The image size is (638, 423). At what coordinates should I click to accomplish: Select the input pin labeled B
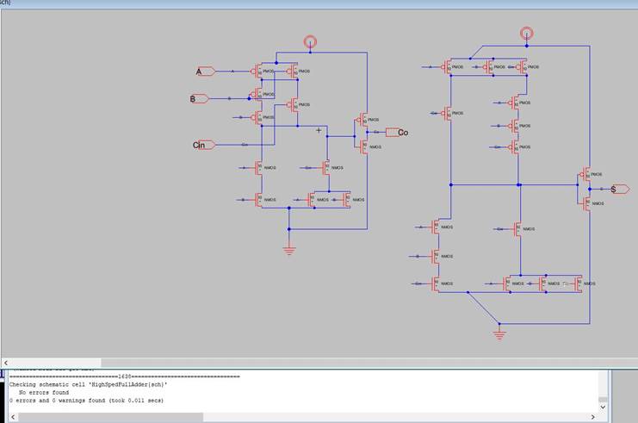[x=199, y=99]
